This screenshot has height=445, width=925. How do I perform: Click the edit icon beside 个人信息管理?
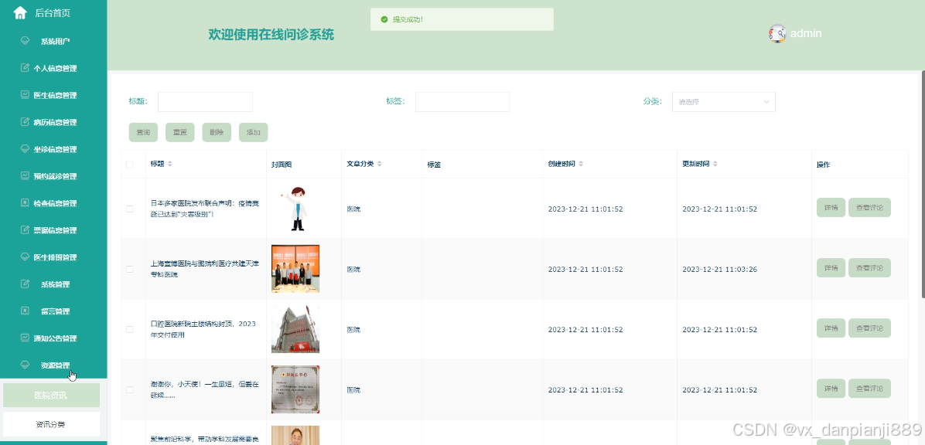(25, 68)
